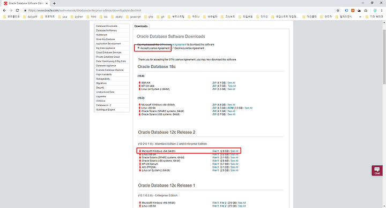This screenshot has height=208, width=386.
Task: Click File 2 for 12c R1 Microsoft Windows x64
Action: coord(223,203)
